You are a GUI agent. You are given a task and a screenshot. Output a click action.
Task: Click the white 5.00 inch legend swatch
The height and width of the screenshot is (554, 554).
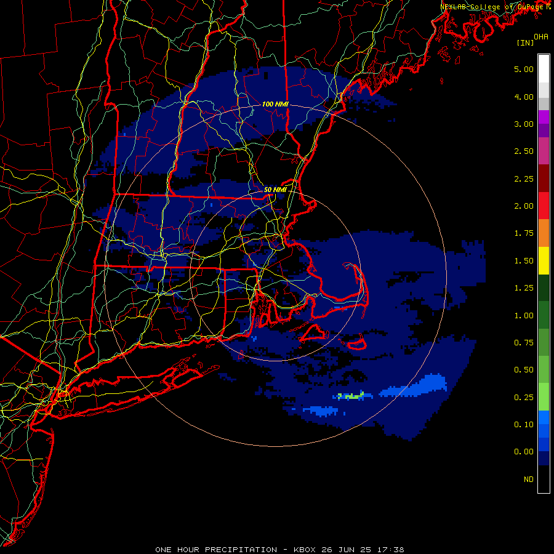[x=544, y=69]
